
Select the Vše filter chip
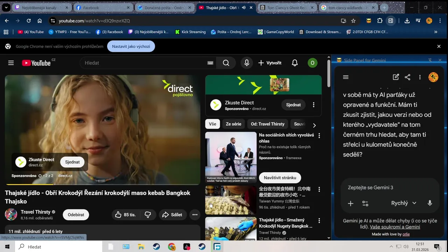(212, 124)
